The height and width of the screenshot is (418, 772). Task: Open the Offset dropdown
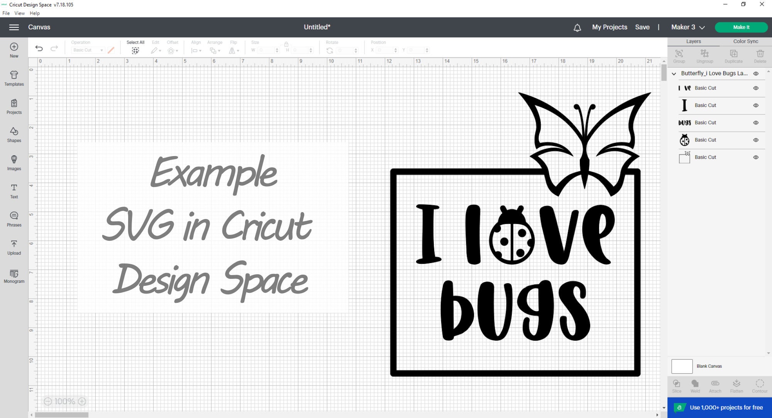pyautogui.click(x=173, y=51)
